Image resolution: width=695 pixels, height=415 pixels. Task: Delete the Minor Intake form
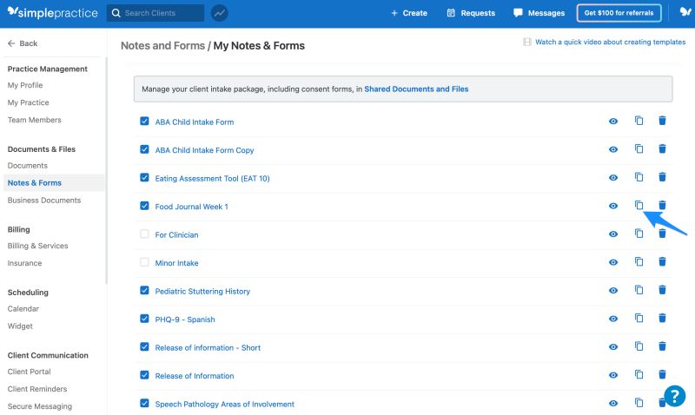coord(662,261)
